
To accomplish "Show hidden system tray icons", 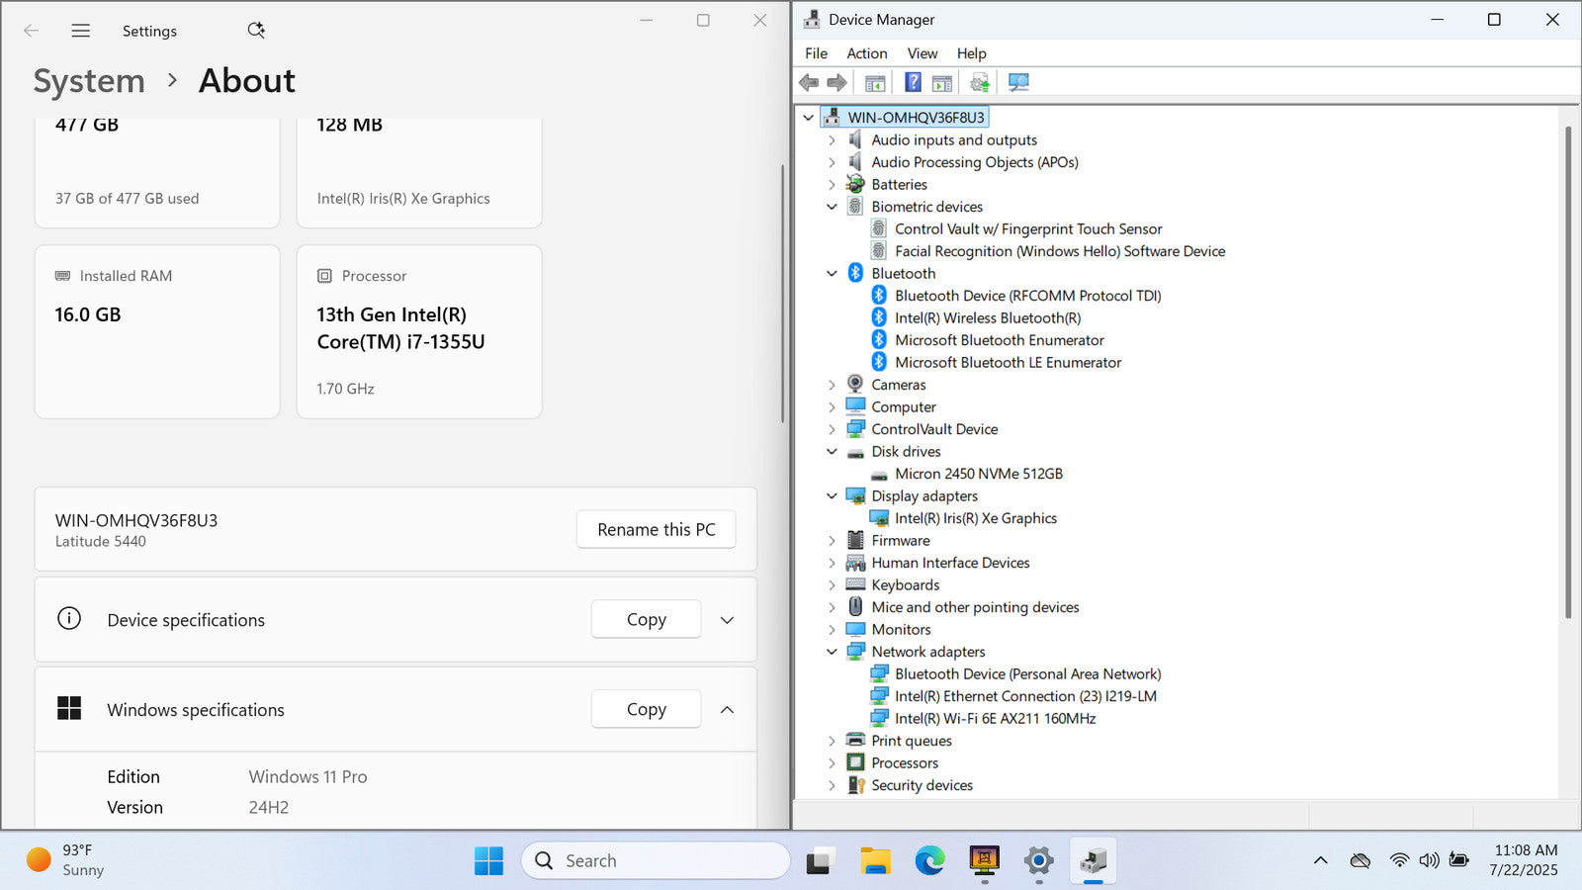I will 1320,860.
